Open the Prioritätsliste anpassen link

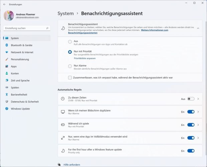point(84,58)
